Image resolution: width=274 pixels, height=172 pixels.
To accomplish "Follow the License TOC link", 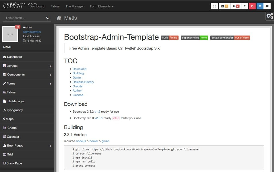I will [x=78, y=95].
